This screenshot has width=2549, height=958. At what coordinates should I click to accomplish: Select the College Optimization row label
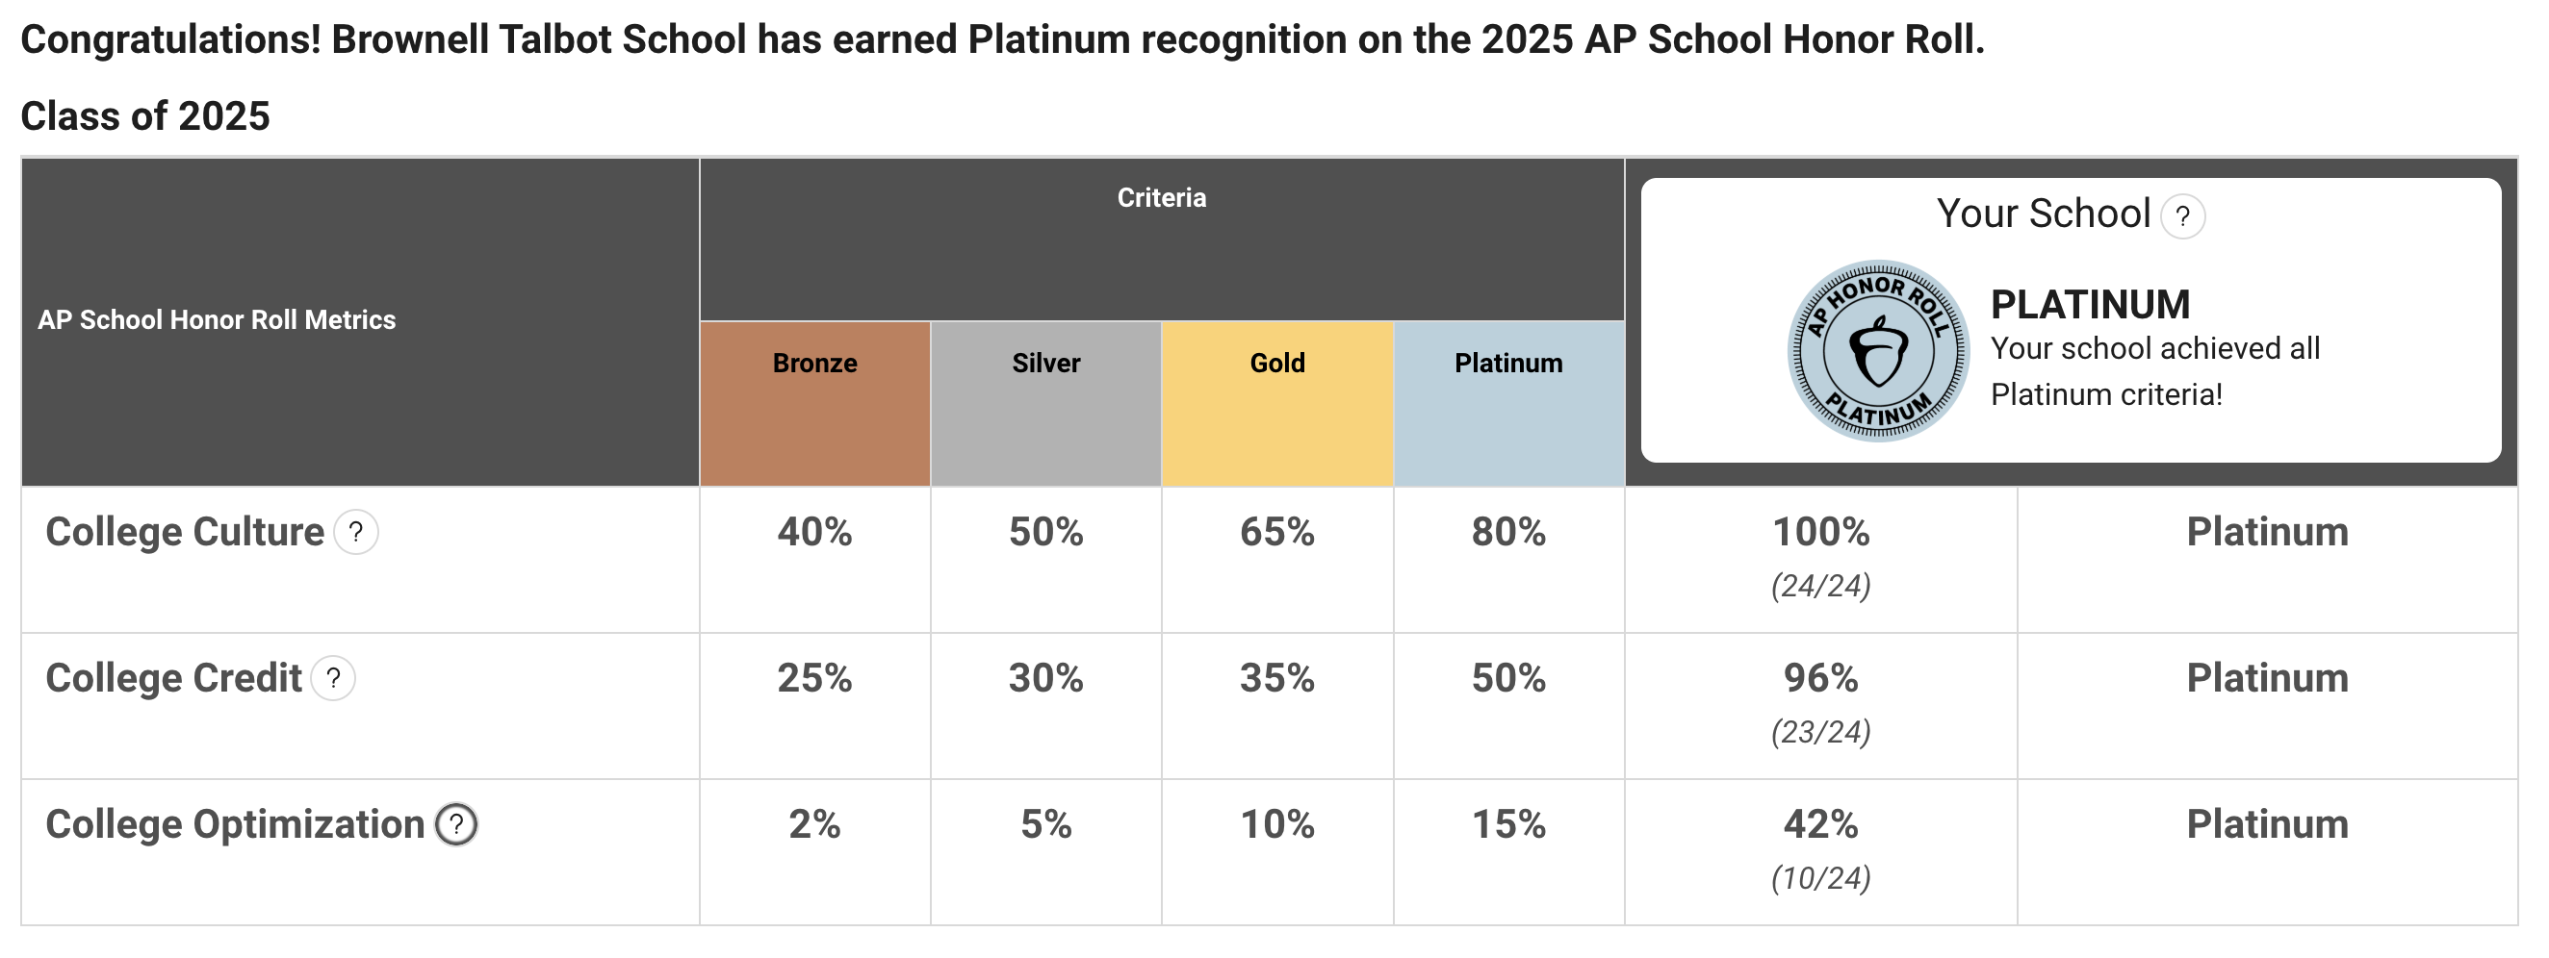click(236, 825)
